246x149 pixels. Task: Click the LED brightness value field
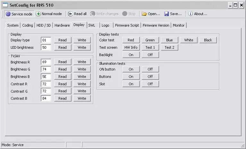[46, 47]
